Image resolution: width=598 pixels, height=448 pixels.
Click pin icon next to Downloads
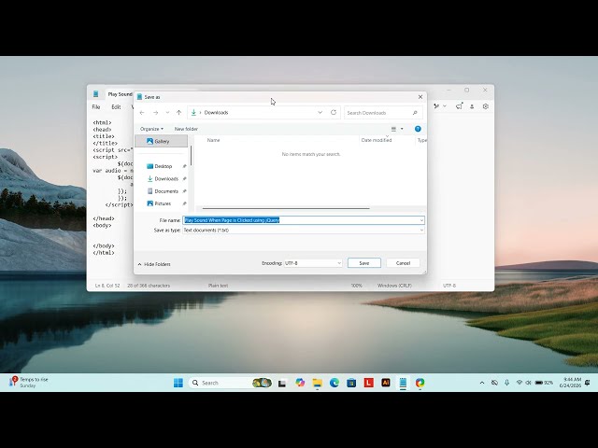point(185,178)
